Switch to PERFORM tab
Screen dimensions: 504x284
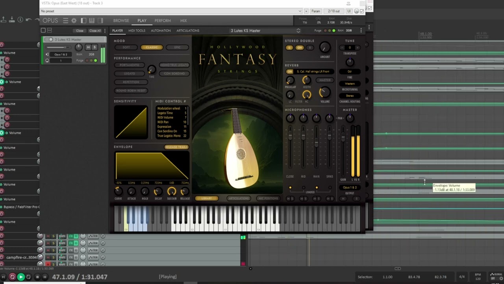(x=163, y=21)
